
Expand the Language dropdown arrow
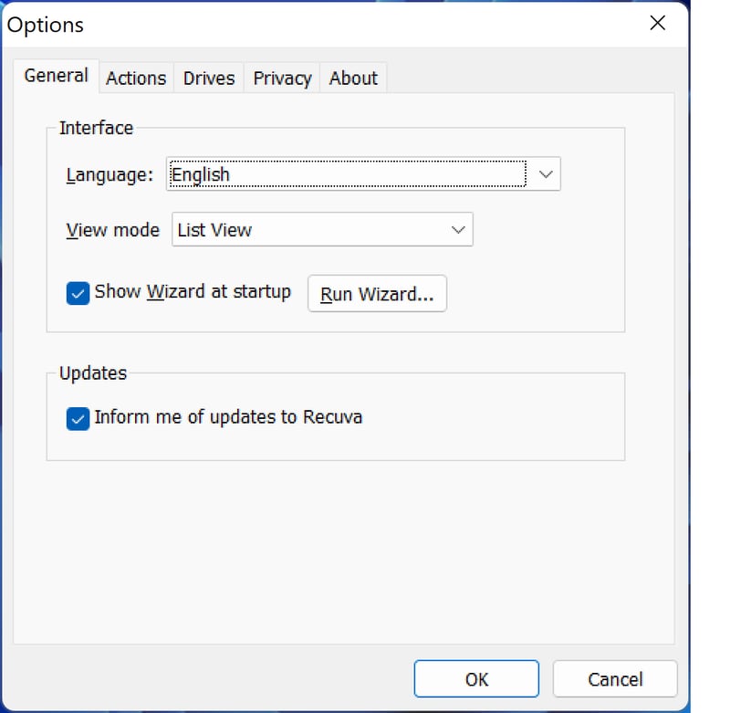point(545,174)
